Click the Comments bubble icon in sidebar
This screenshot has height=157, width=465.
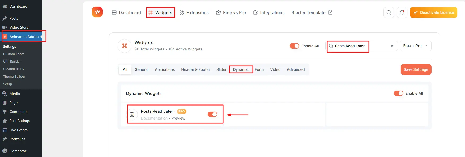coord(5,112)
